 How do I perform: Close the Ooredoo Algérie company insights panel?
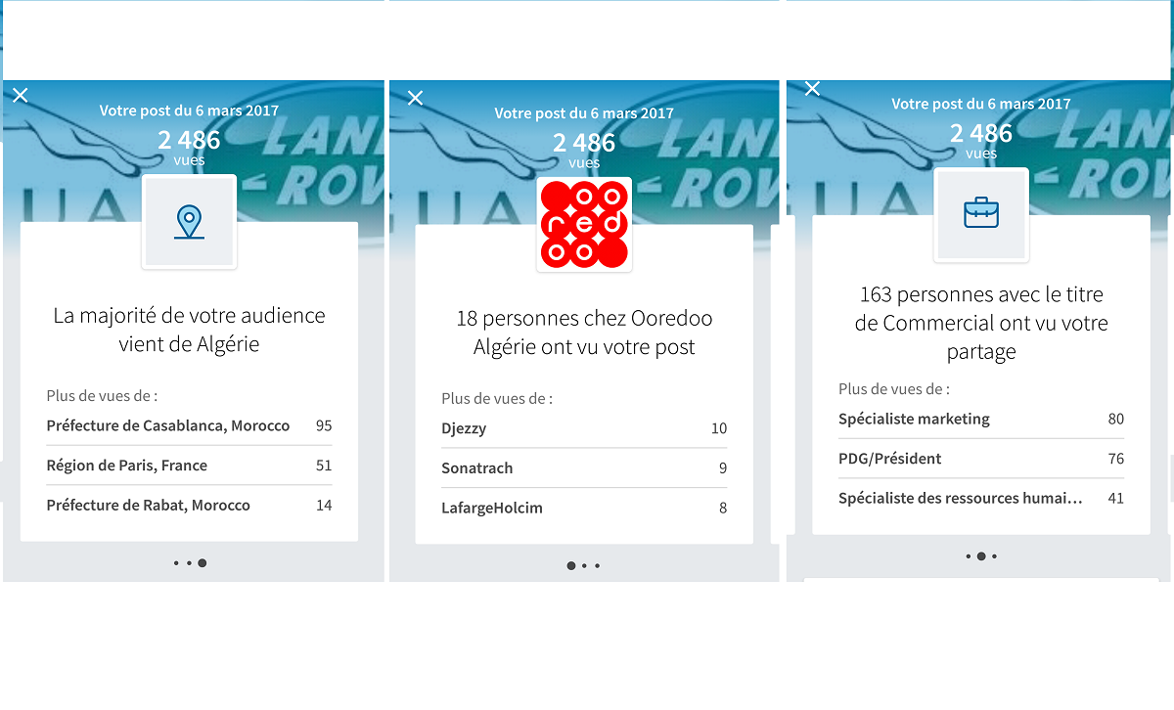pyautogui.click(x=416, y=98)
